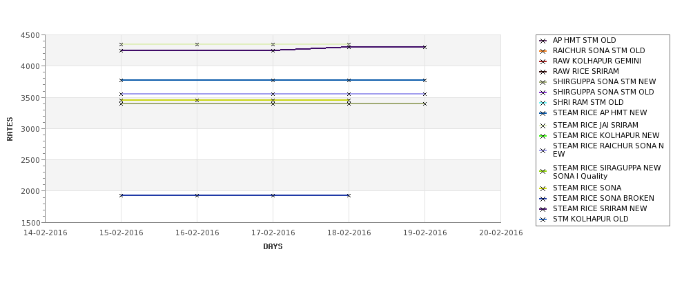Click the STEAM RICE JAI SRIRAM legend marker

click(x=543, y=126)
